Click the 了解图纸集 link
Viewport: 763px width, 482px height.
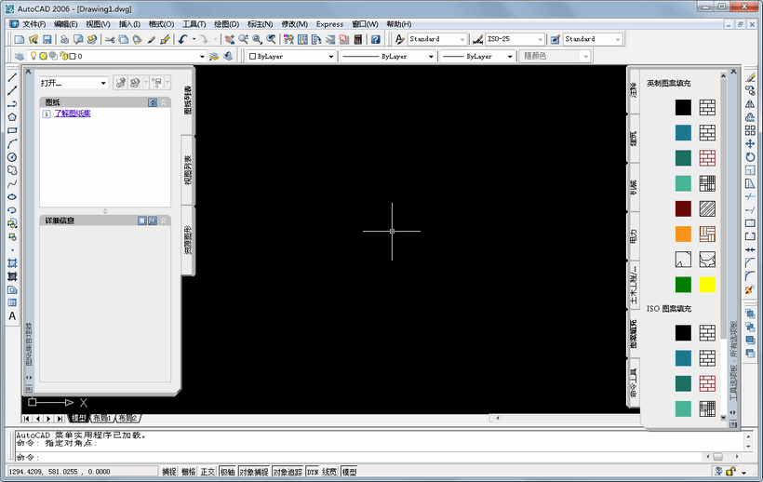coord(72,114)
